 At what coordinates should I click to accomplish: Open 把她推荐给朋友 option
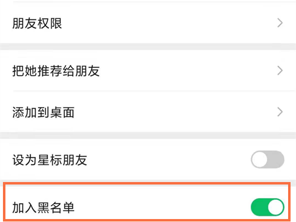(56, 71)
